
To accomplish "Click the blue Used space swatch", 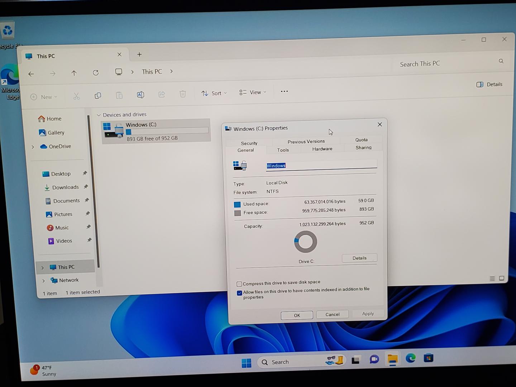I will pyautogui.click(x=237, y=205).
